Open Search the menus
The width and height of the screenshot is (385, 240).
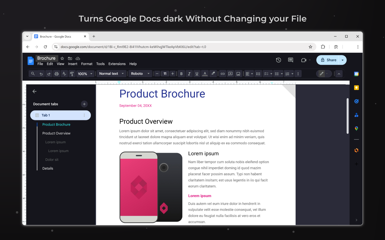(x=33, y=73)
